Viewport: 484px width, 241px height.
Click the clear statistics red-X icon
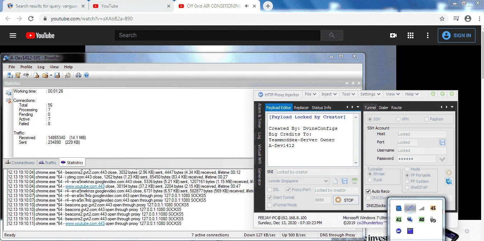(x=8, y=101)
